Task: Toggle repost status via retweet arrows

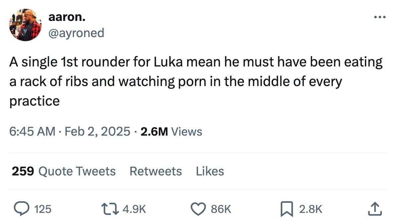Action: (110, 209)
